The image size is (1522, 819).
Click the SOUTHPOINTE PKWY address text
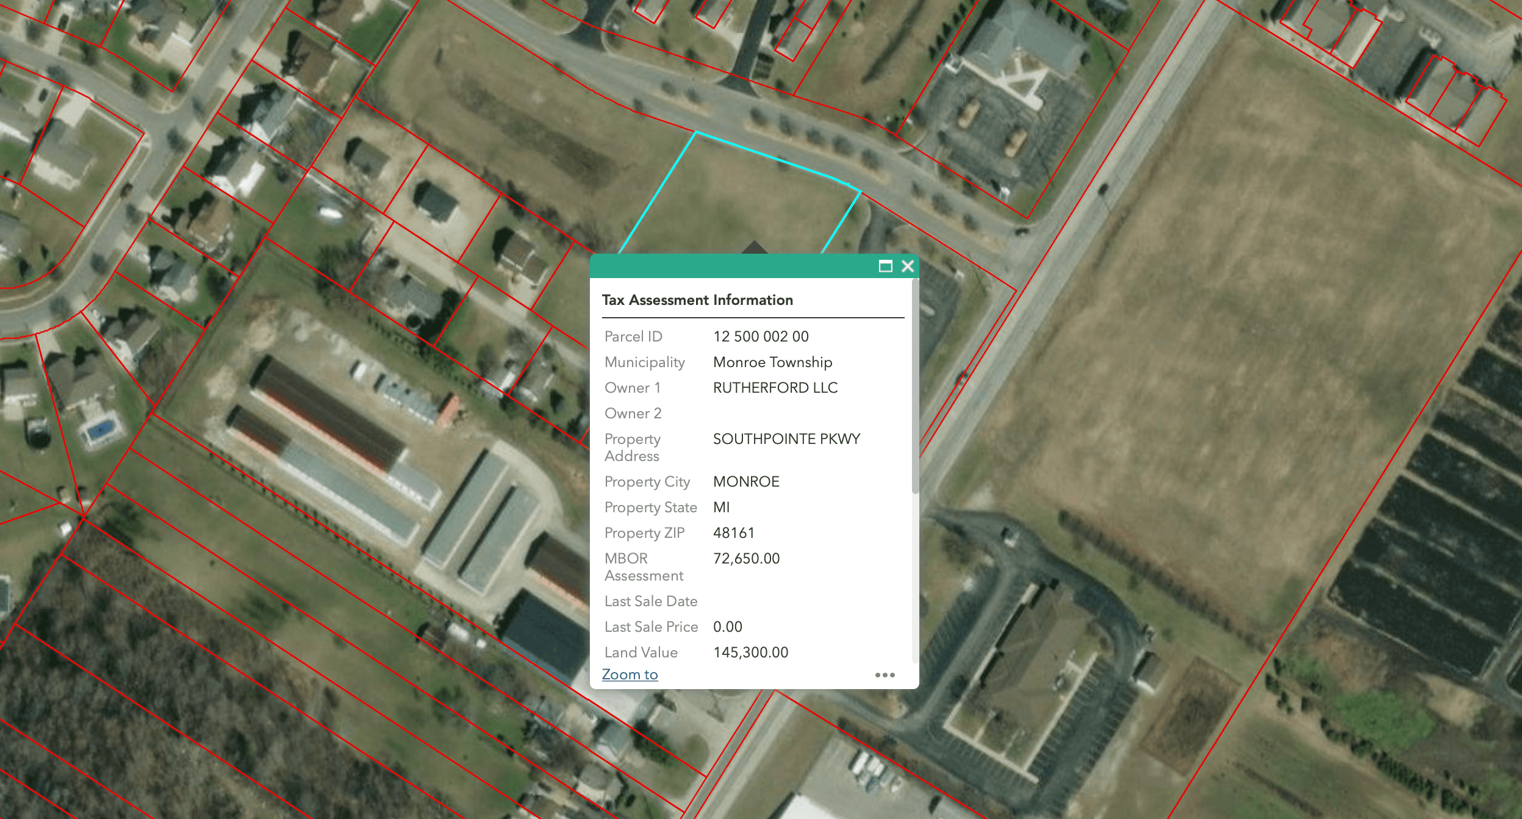[786, 439]
